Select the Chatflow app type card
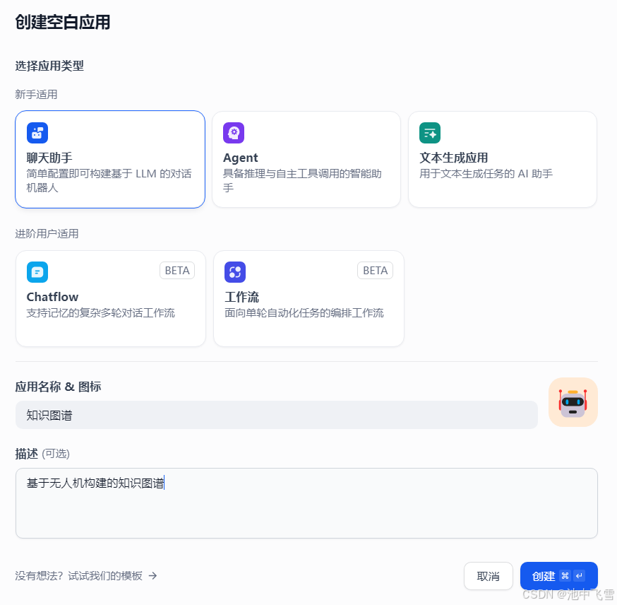The image size is (617, 605). 111,298
